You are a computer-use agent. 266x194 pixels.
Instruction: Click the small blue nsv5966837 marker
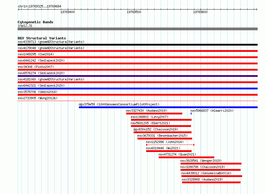click(x=191, y=114)
